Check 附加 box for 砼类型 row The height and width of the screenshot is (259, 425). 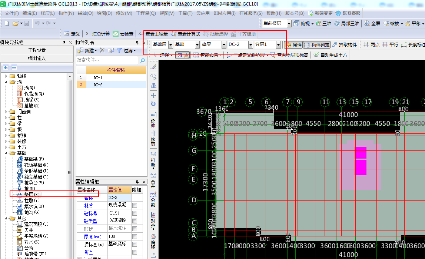[135, 221]
